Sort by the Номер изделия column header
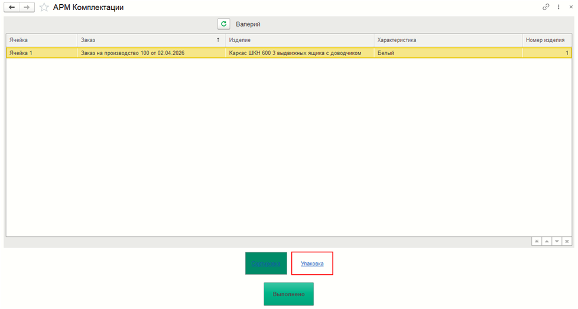 pyautogui.click(x=547, y=40)
